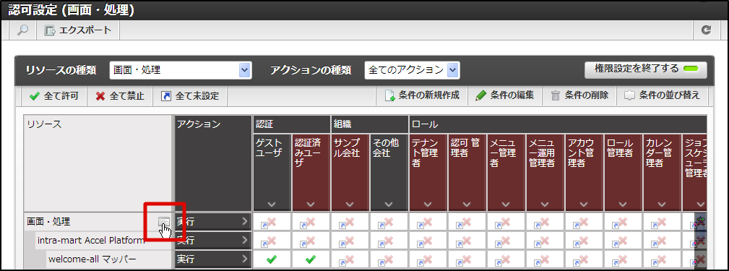
Task: Open the アクションの種類 dropdown
Action: click(x=413, y=70)
